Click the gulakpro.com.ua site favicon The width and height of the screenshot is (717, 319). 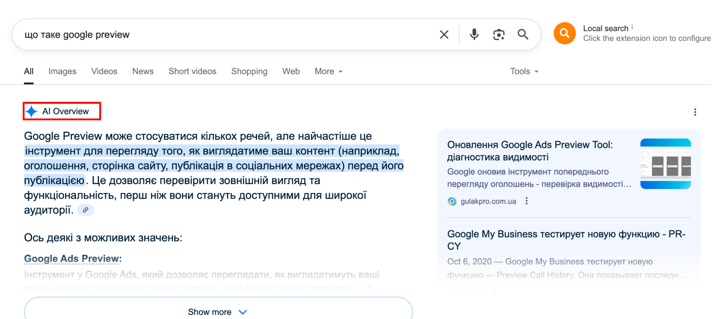(452, 201)
